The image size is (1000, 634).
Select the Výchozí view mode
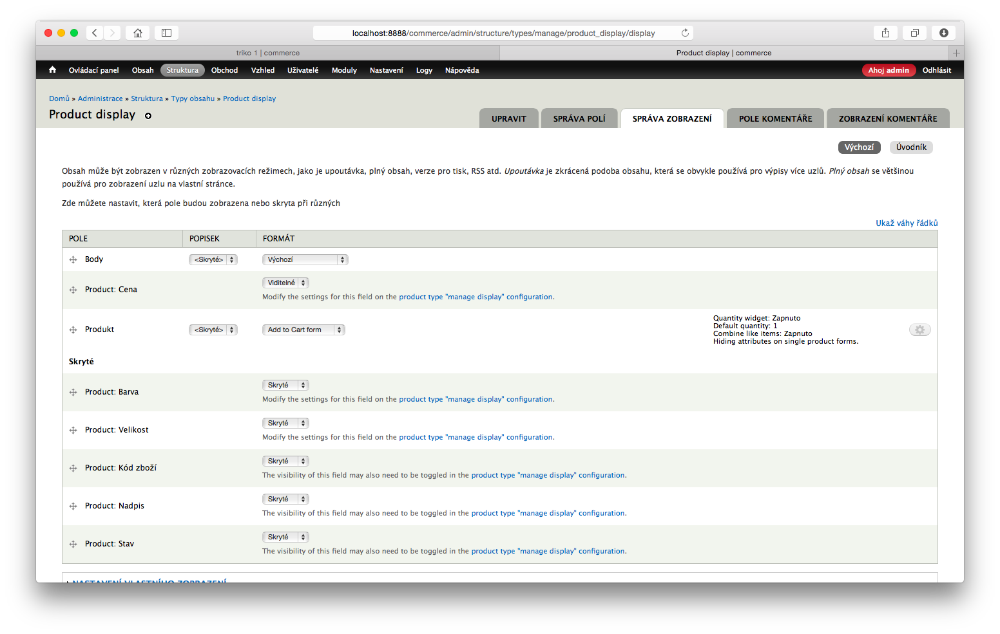859,147
